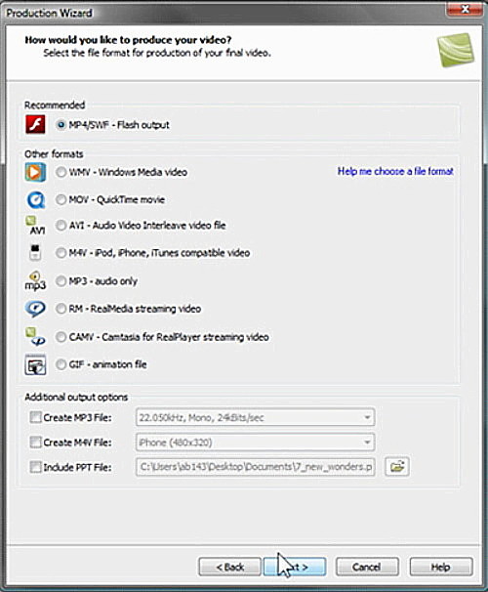Expand the MP3 audio quality dropdown
This screenshot has height=592, width=488.
(x=256, y=417)
